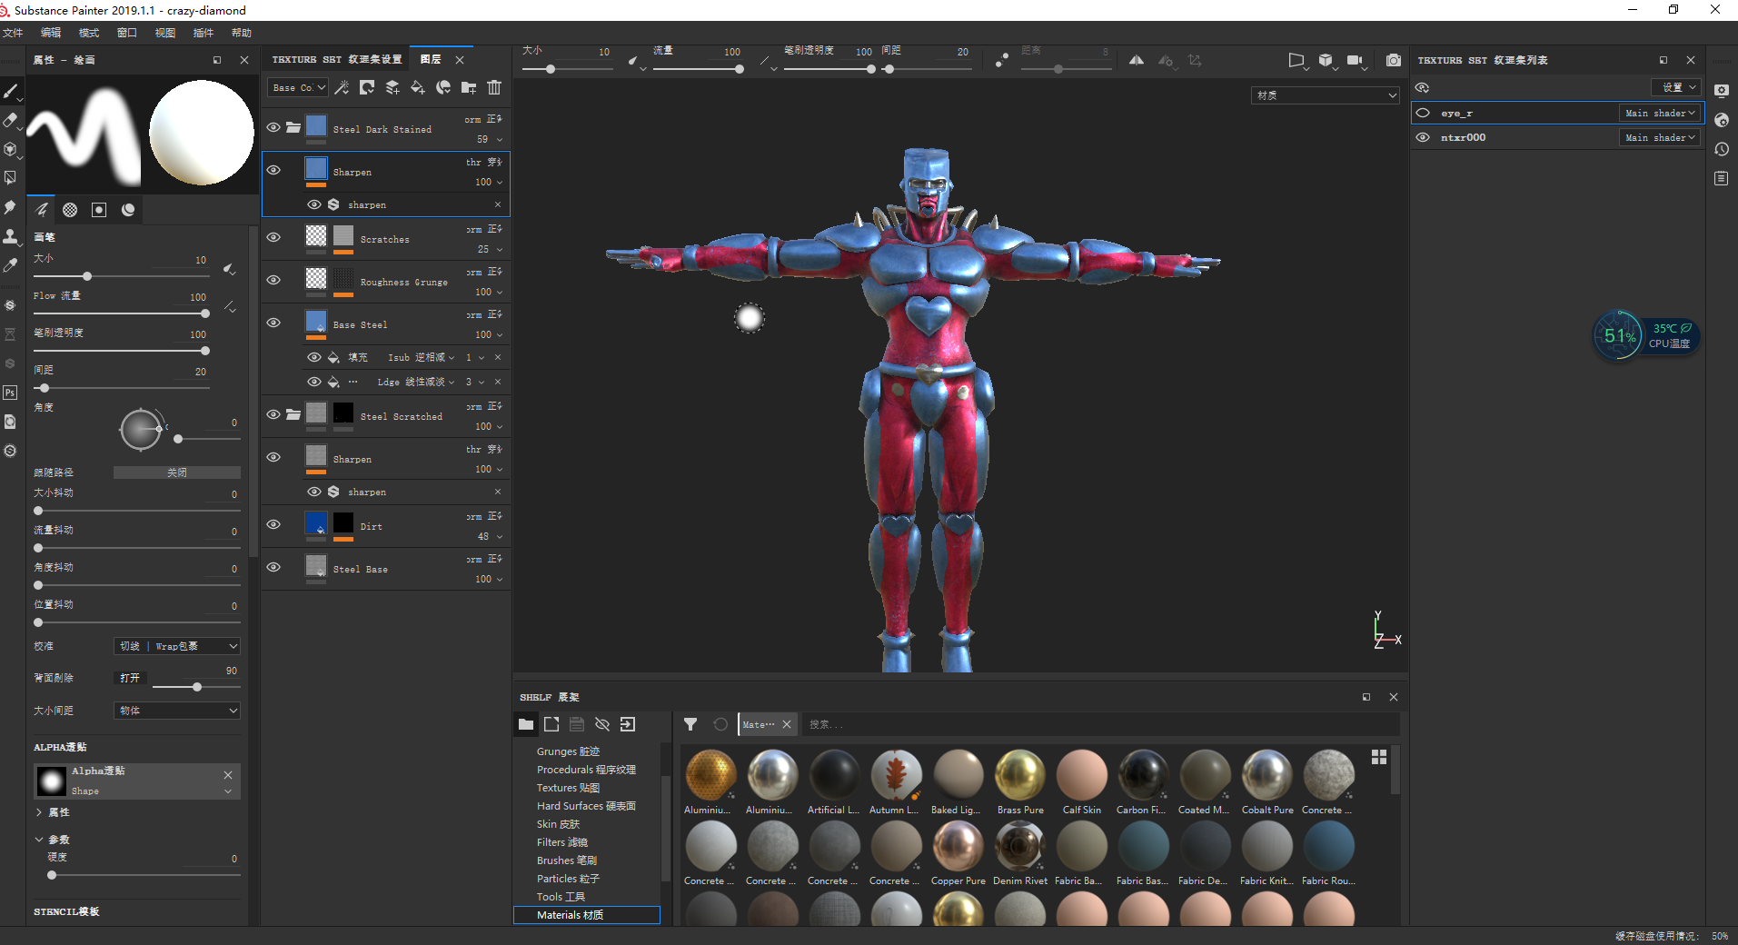Screen dimensions: 1738x945
Task: Select the Eraser tool
Action: click(x=11, y=119)
